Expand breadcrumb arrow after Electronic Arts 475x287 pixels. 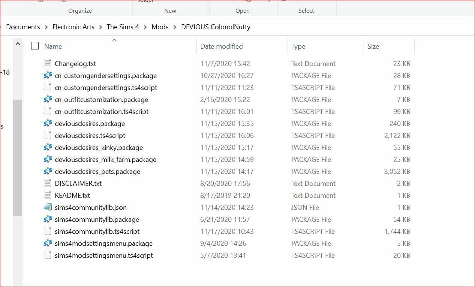coord(100,27)
